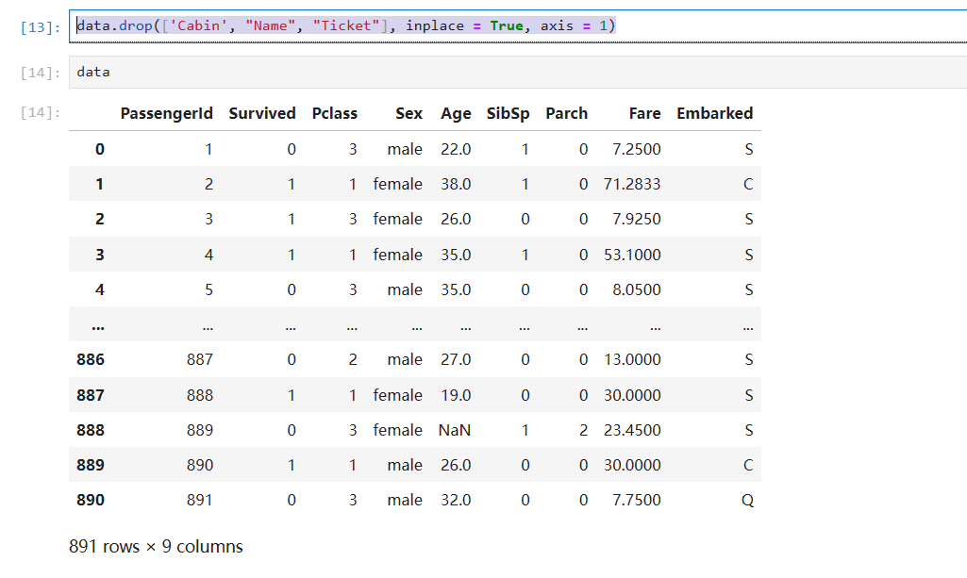Click the Fare column header
This screenshot has height=578, width=967.
click(644, 113)
